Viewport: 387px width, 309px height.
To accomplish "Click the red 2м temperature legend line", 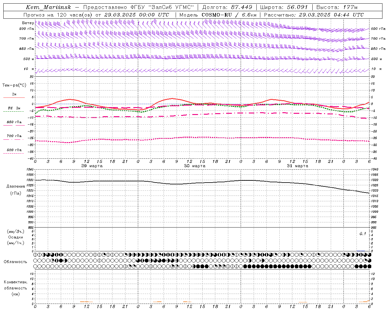I will pyautogui.click(x=14, y=97).
